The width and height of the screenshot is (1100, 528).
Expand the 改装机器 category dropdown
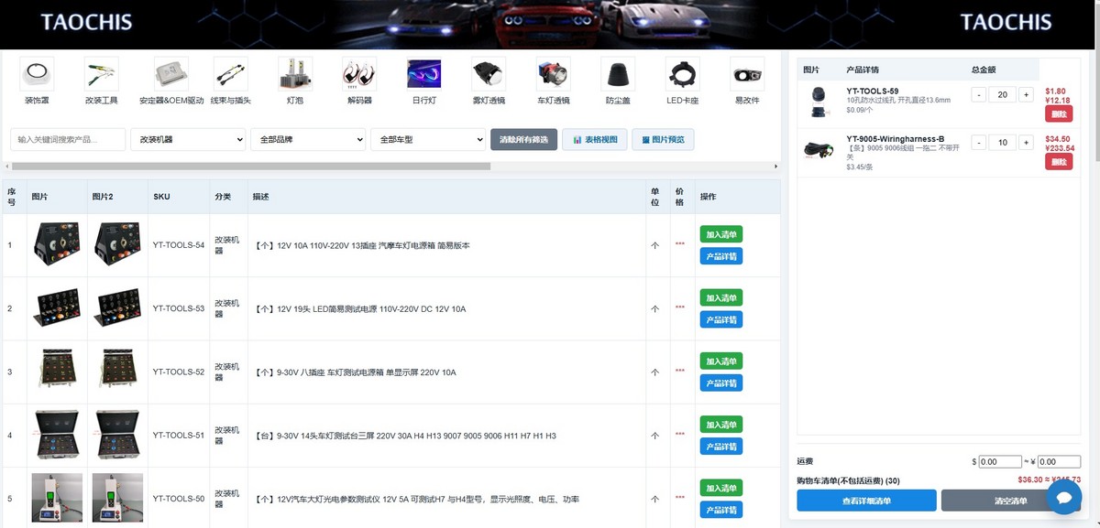[x=188, y=139]
